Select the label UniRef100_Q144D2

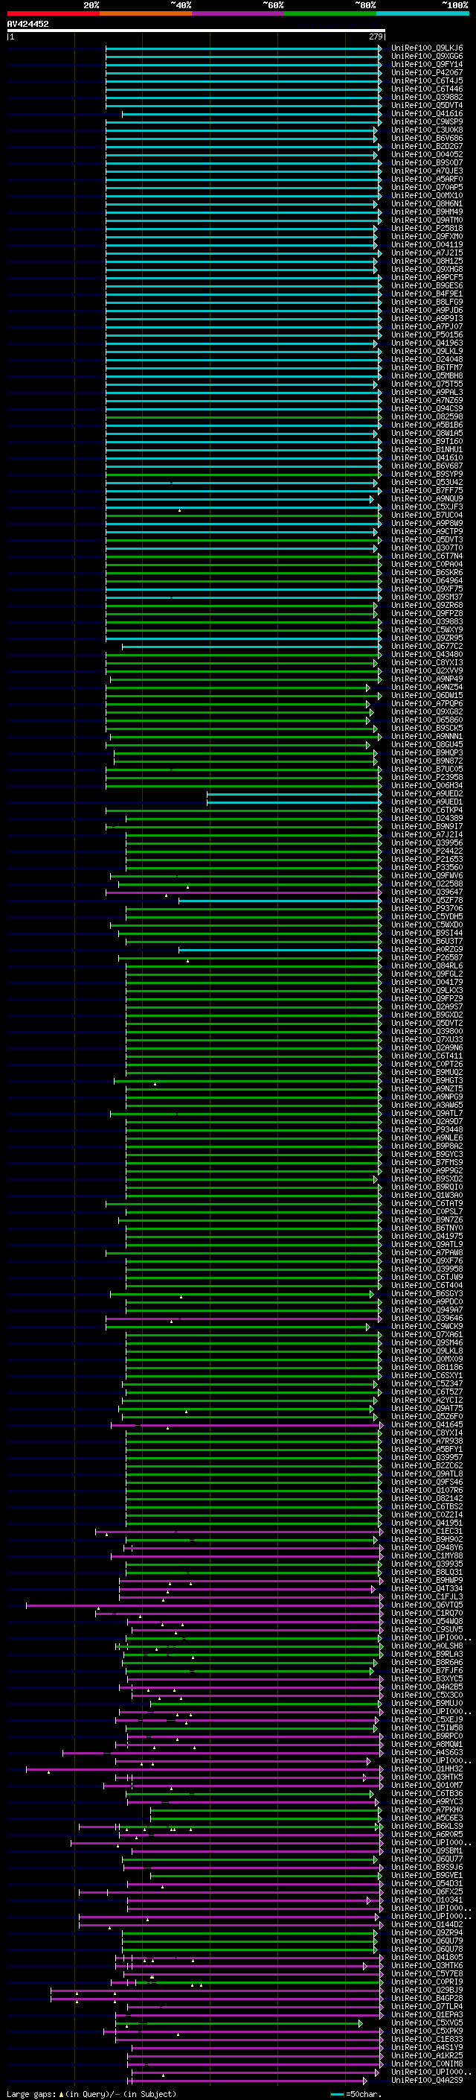click(x=427, y=1925)
